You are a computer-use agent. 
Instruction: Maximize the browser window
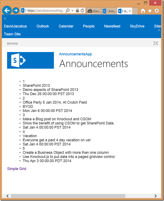pyautogui.click(x=146, y=3)
